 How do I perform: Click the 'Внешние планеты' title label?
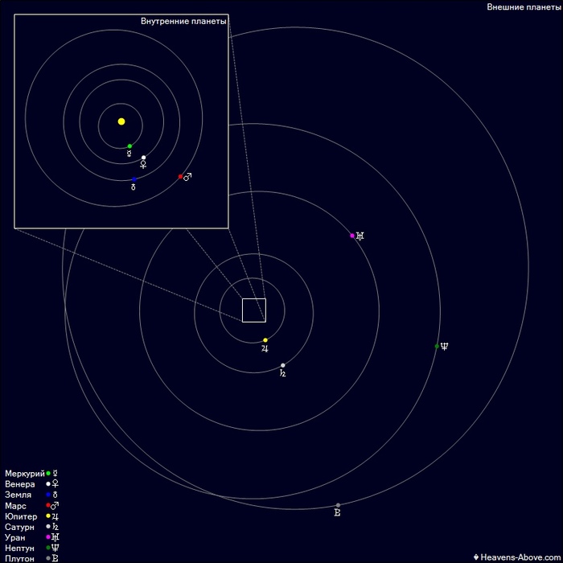point(523,7)
